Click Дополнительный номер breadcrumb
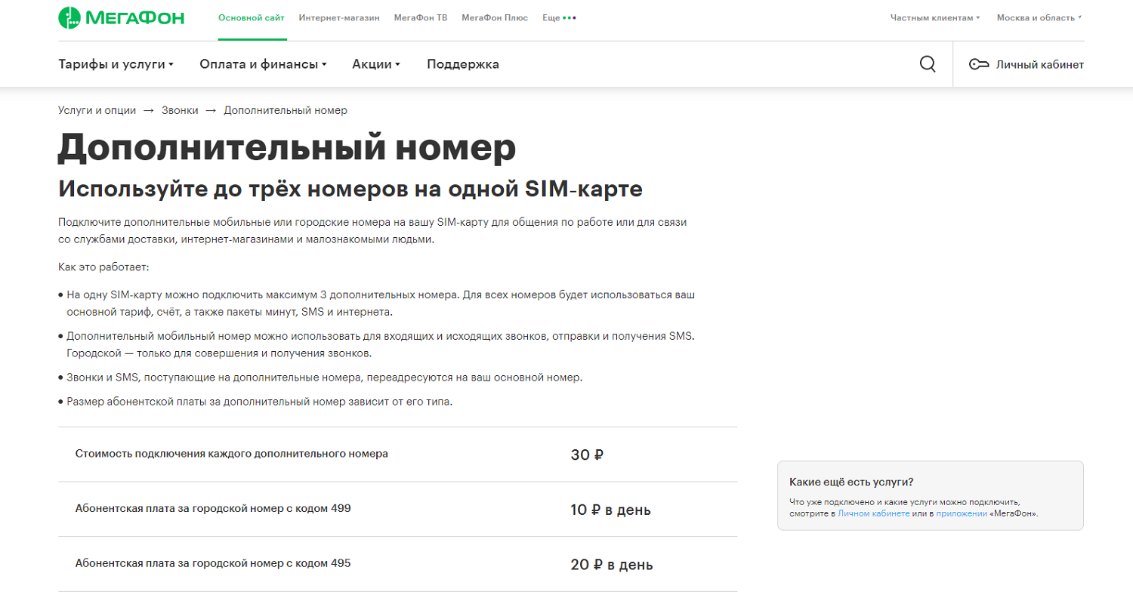This screenshot has width=1133, height=601. [286, 110]
